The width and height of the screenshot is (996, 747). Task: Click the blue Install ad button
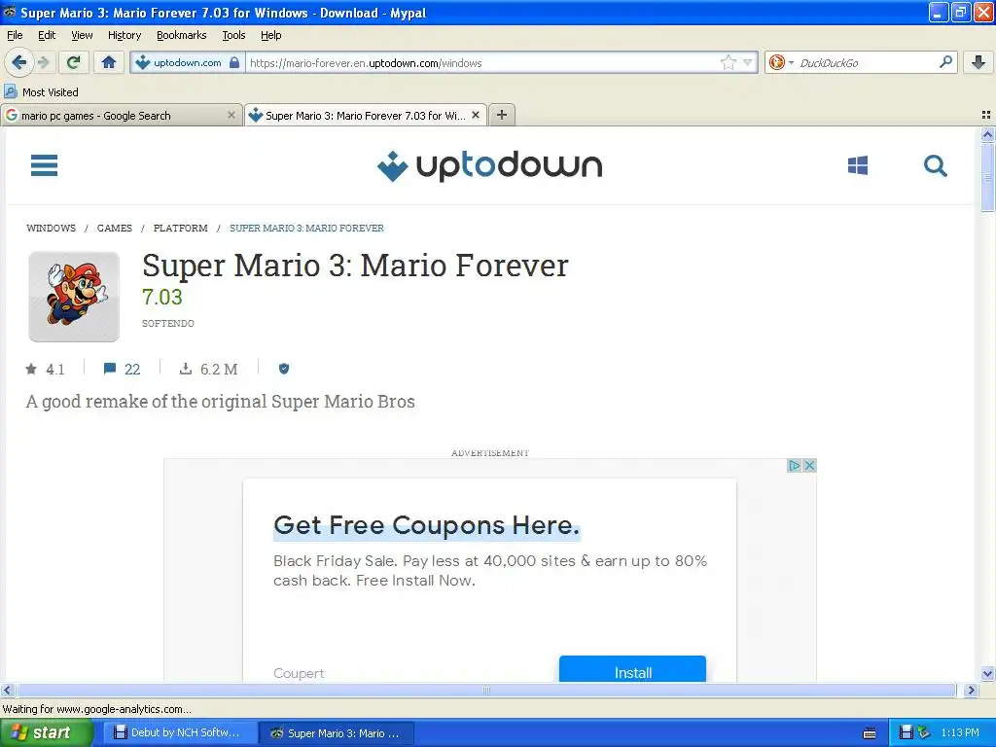point(632,669)
